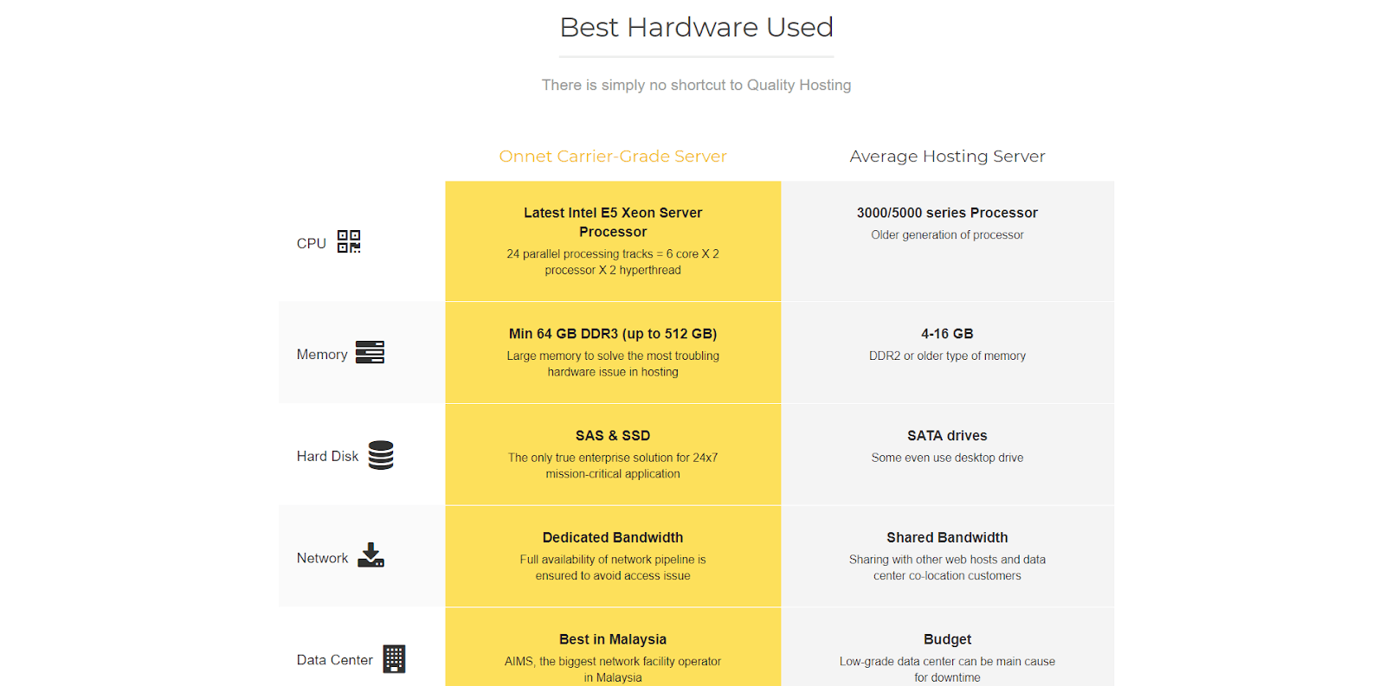Click 'Sharing with other web hosts' description
The width and height of the screenshot is (1385, 686).
[x=947, y=567]
